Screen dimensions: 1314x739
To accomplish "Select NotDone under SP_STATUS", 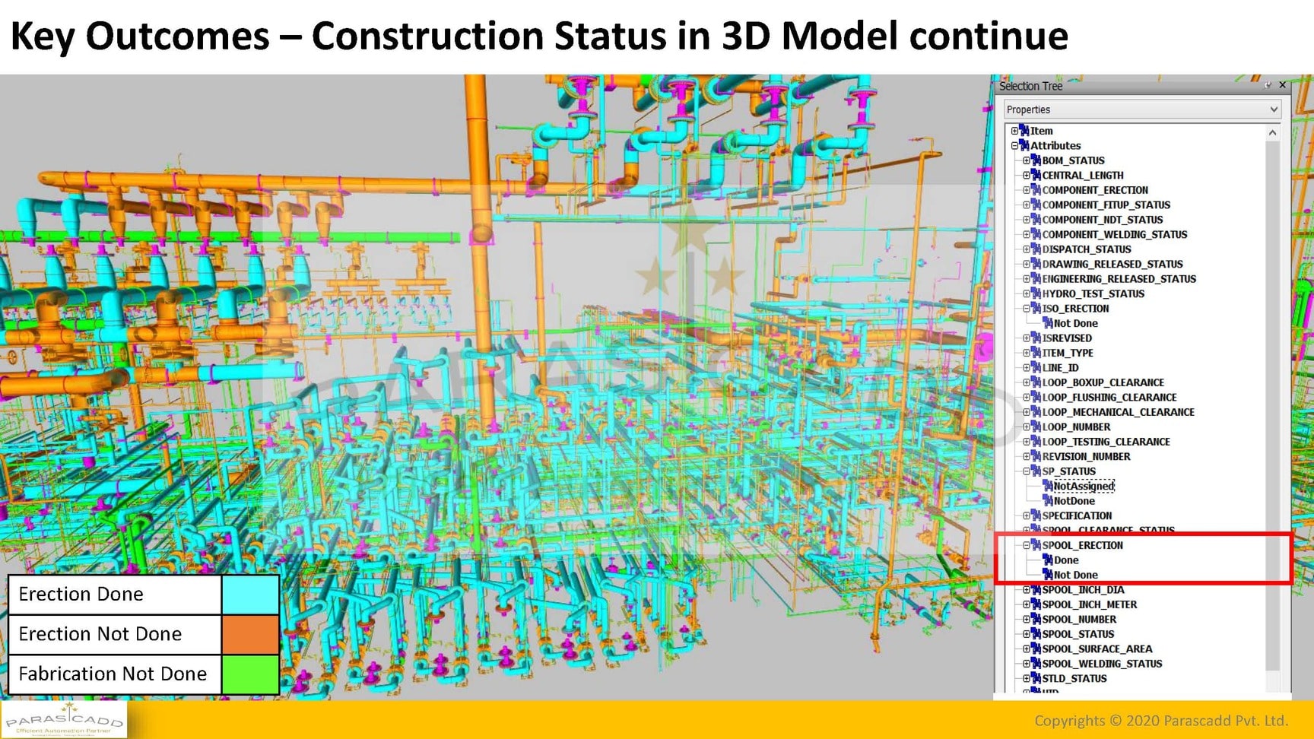I will pyautogui.click(x=1074, y=501).
